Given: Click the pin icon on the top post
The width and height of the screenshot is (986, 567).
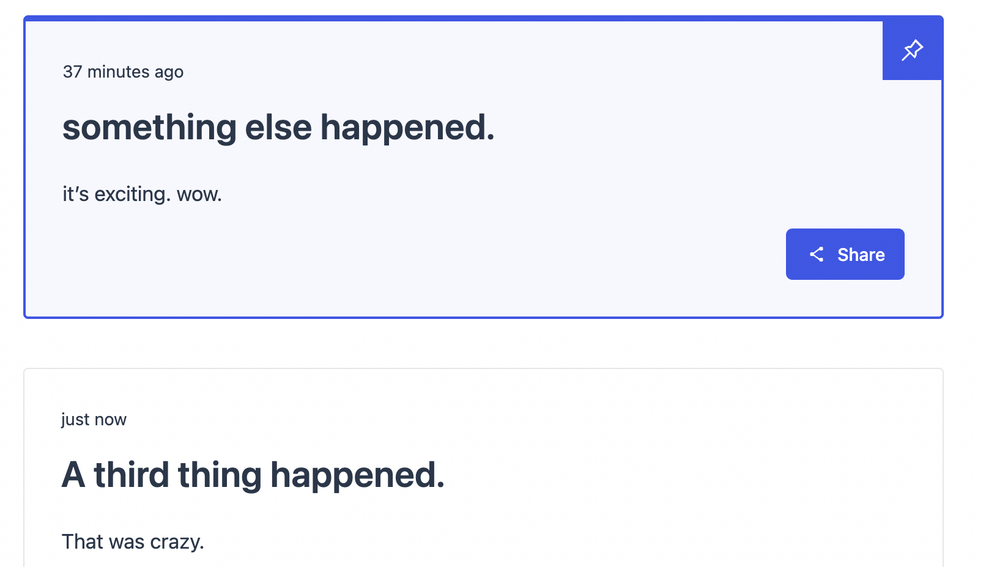Looking at the screenshot, I should 912,49.
